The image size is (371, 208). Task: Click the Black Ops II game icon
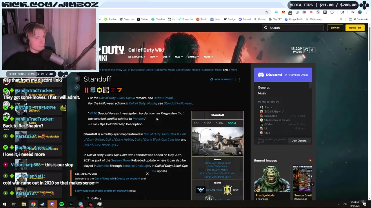point(86,90)
